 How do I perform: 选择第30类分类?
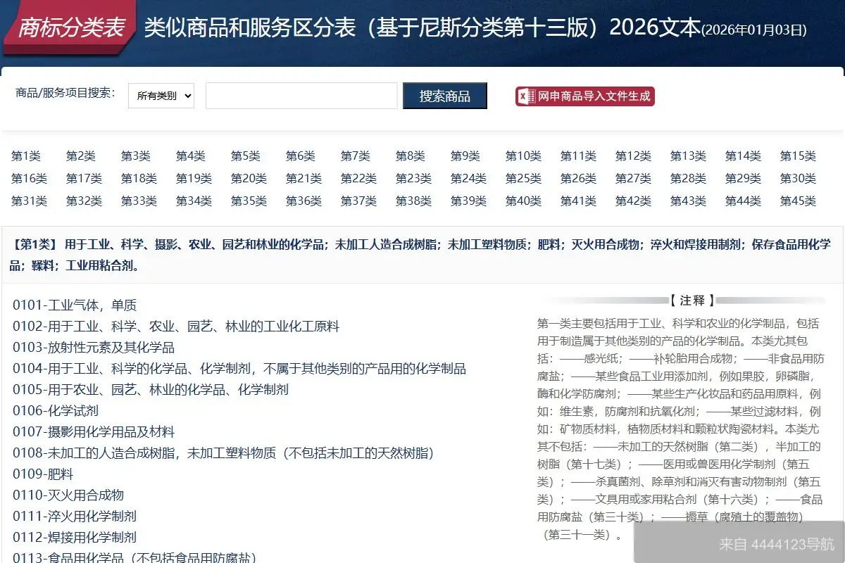798,178
